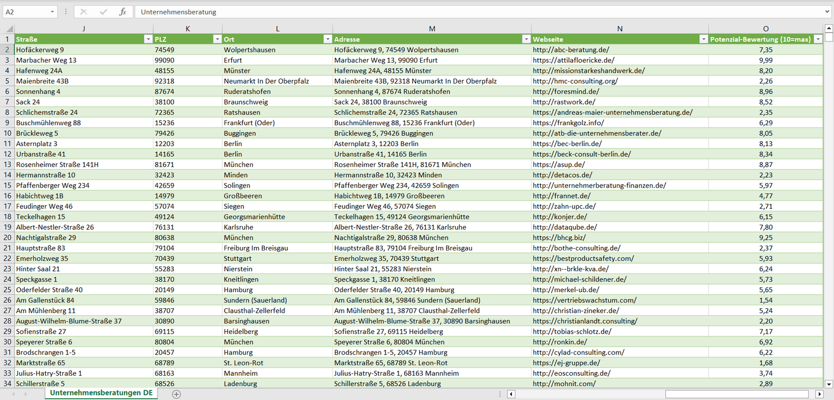Click the horizontal scrollbar thumb
The height and width of the screenshot is (400, 834).
(x=739, y=394)
